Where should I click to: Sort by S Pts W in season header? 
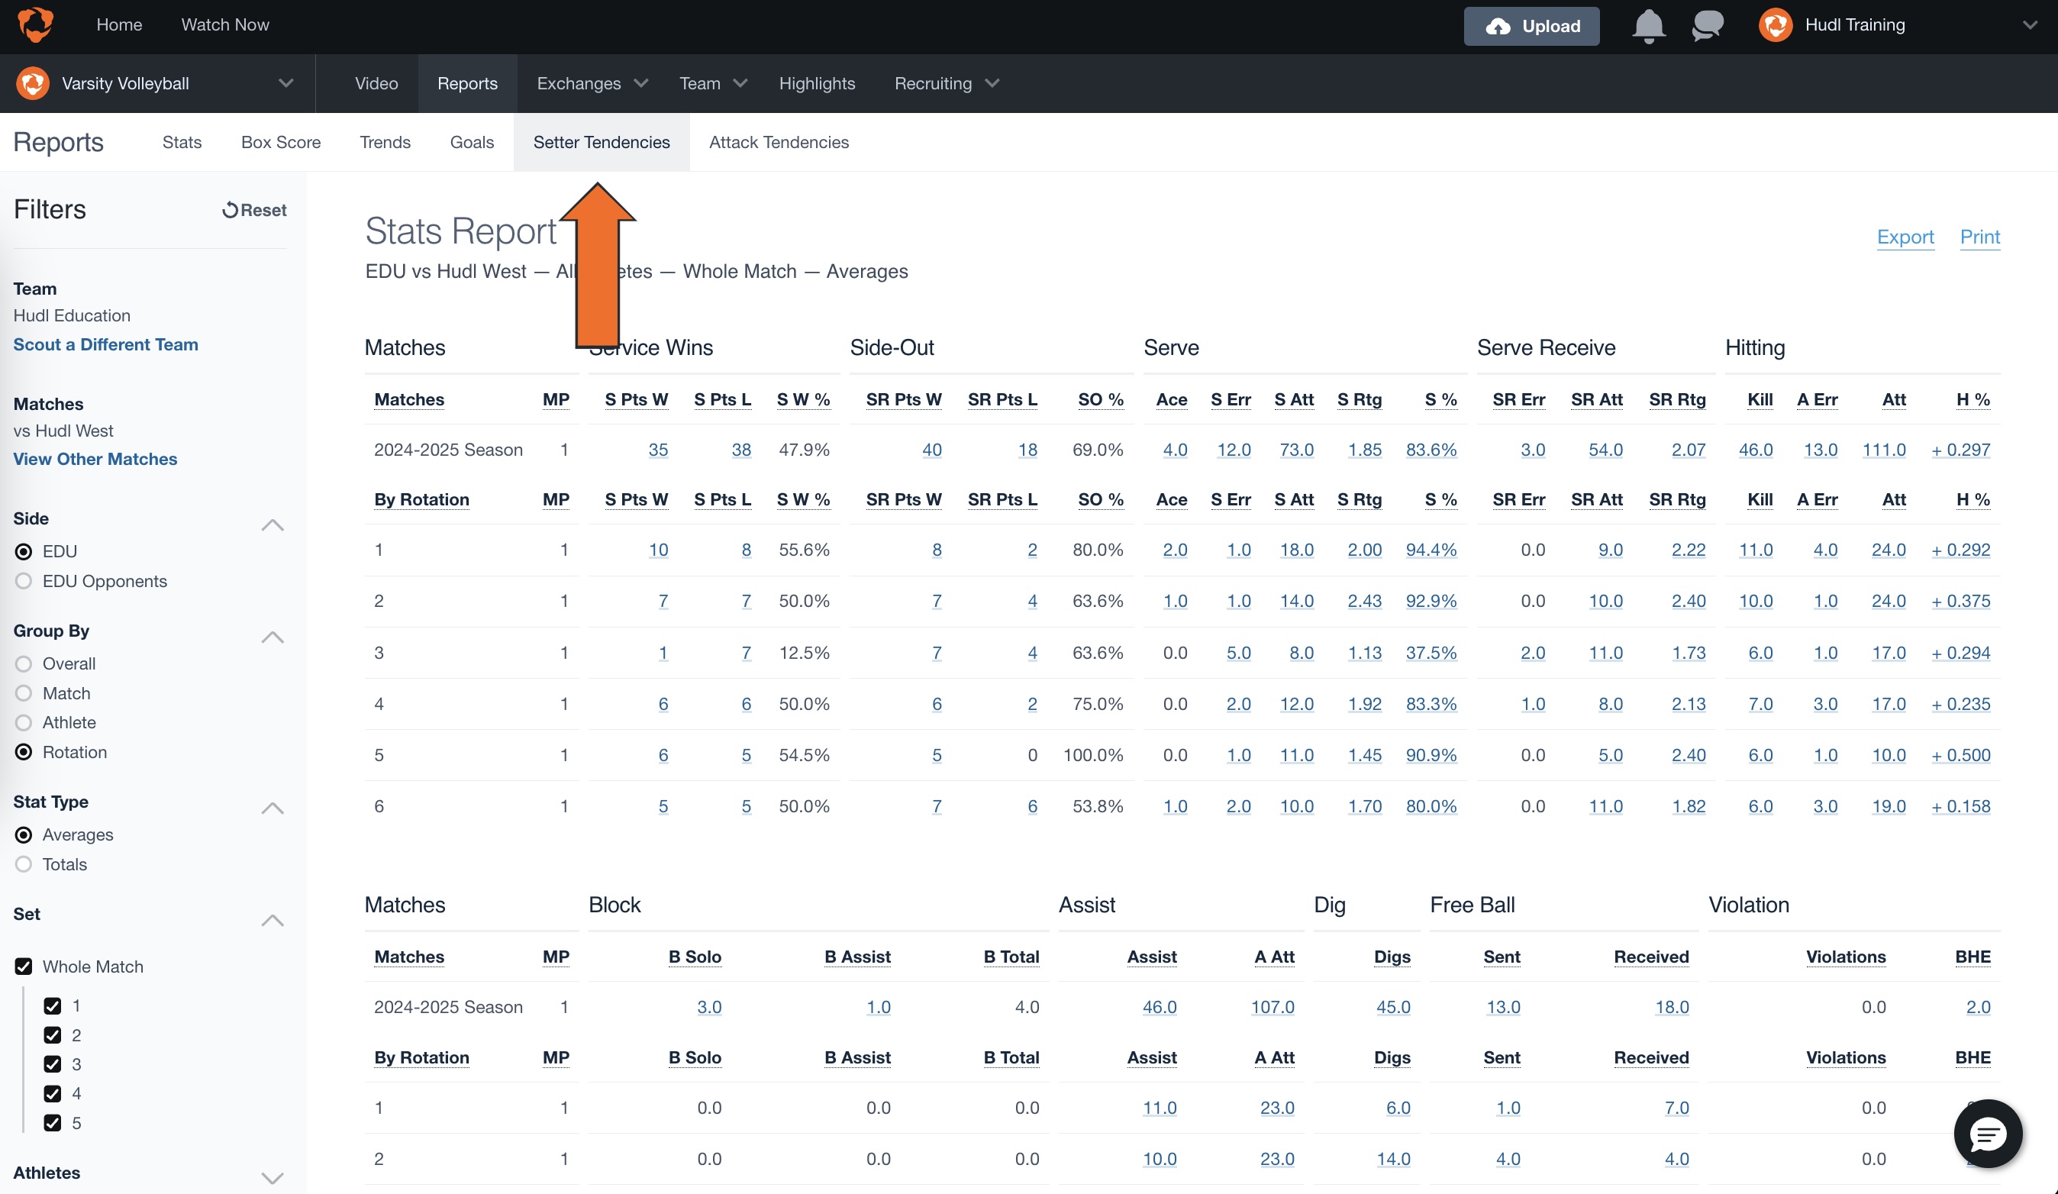pyautogui.click(x=636, y=399)
